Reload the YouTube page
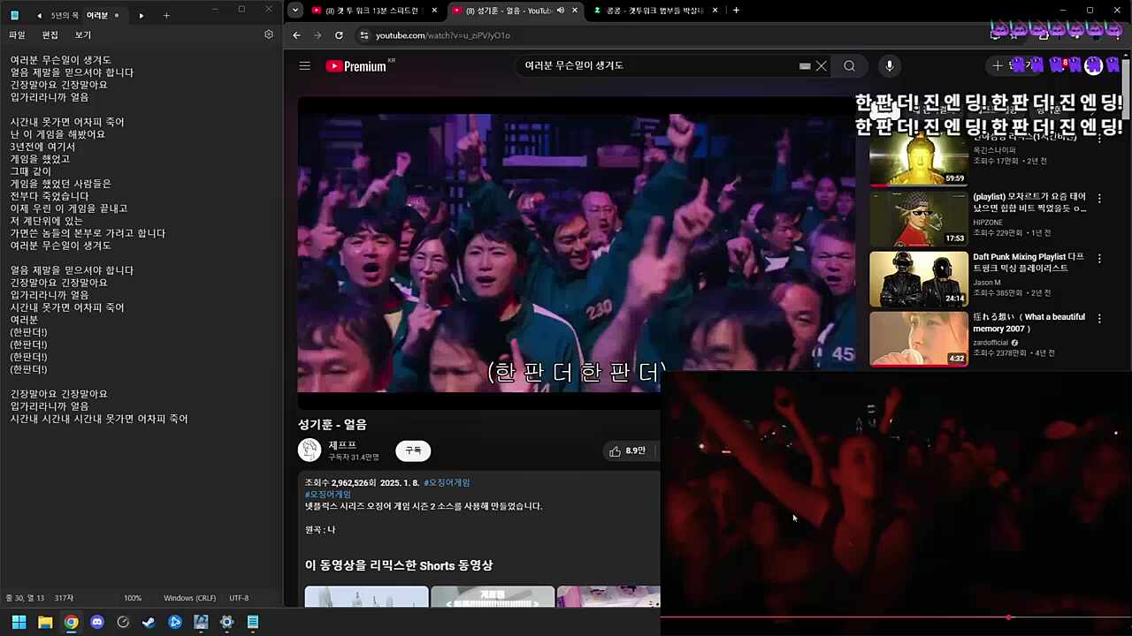The image size is (1132, 636). [x=339, y=35]
